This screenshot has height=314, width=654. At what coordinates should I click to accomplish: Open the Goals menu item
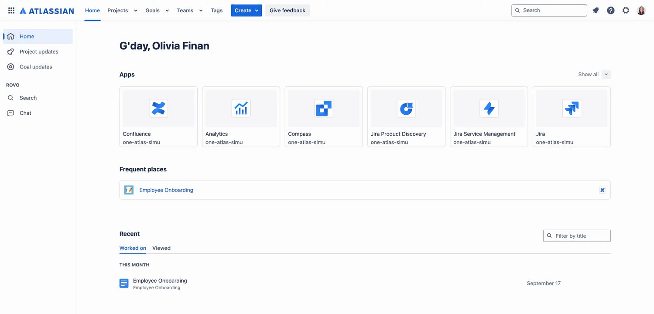pyautogui.click(x=152, y=10)
